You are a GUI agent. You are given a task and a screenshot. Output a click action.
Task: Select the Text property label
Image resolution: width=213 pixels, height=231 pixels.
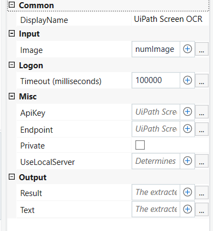coord(27,210)
